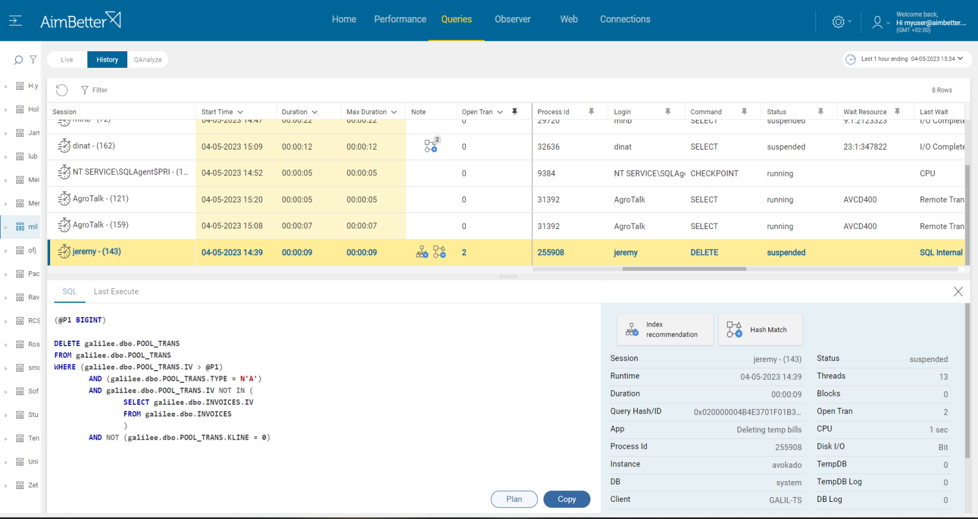The height and width of the screenshot is (519, 978).
Task: Select the RCS server icon in sidebar
Action: [20, 321]
